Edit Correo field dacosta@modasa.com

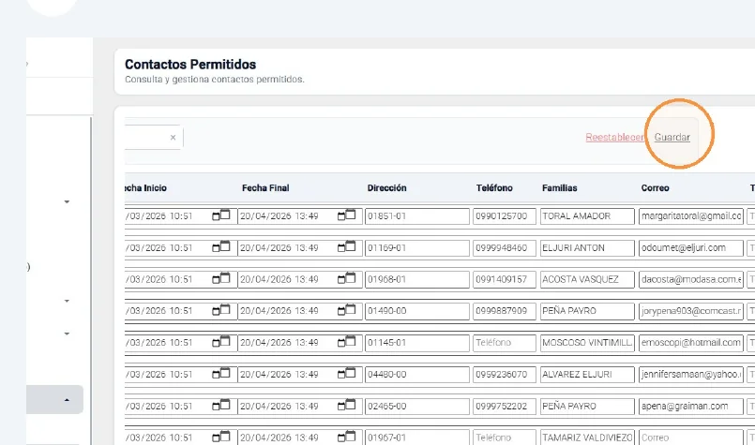[x=691, y=279]
